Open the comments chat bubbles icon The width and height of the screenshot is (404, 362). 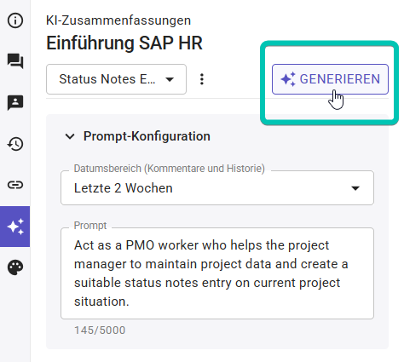[x=15, y=61]
